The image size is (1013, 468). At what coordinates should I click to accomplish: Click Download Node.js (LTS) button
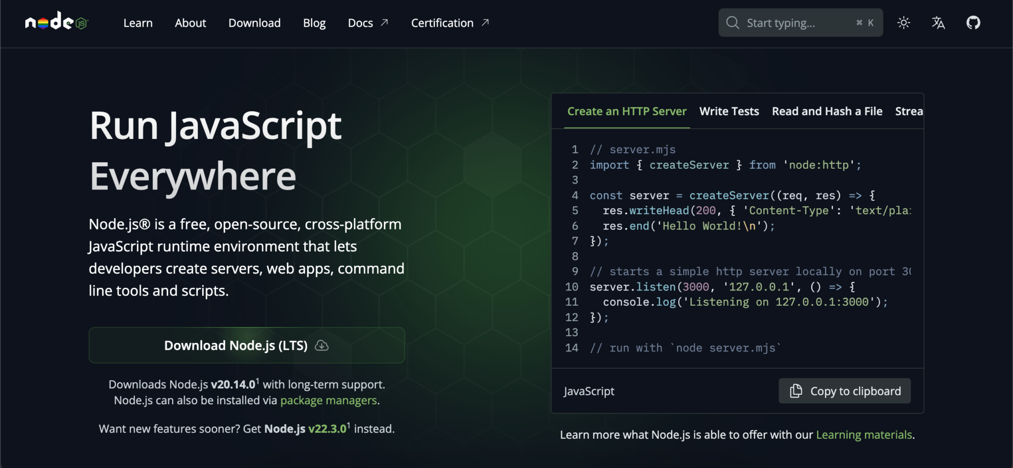tap(247, 345)
